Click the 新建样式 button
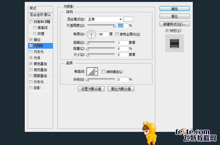The width and height of the screenshot is (220, 145). point(174,24)
